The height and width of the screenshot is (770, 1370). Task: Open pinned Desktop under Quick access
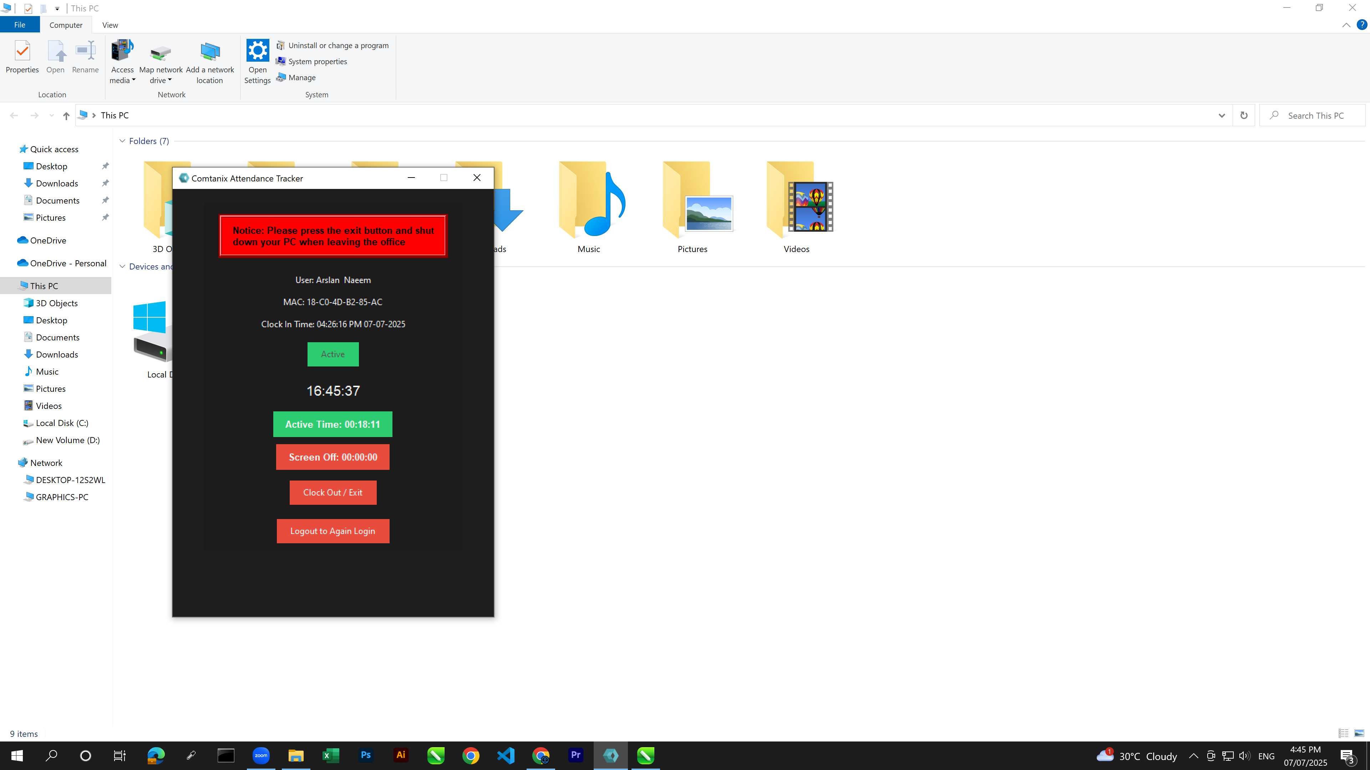(52, 166)
